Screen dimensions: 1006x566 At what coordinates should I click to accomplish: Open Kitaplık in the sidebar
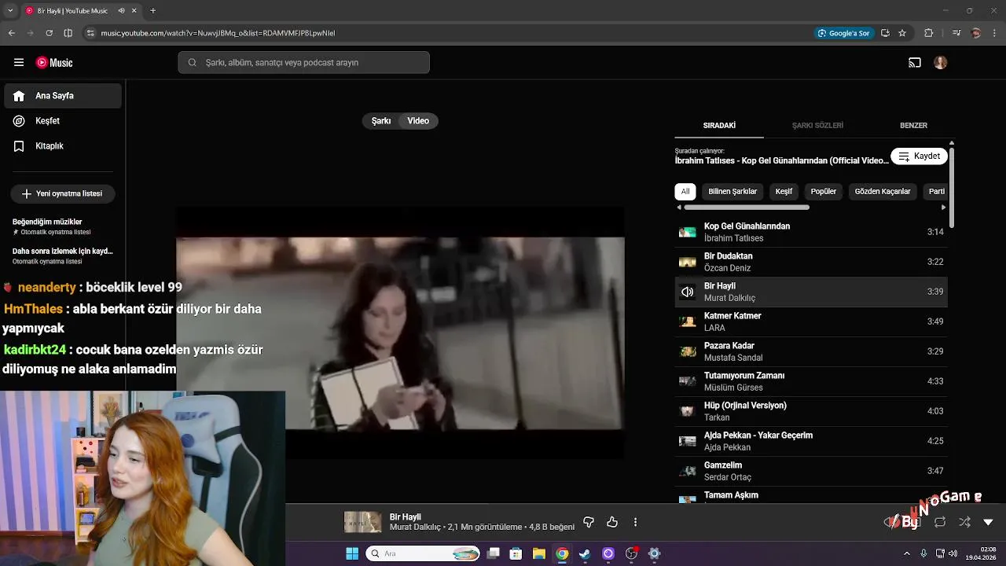tap(63, 146)
